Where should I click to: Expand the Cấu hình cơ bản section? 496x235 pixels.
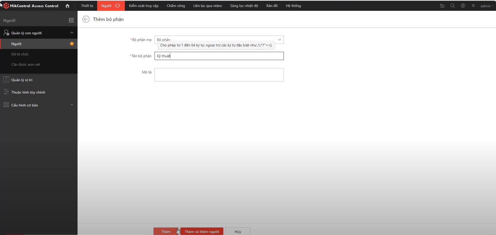click(72, 105)
